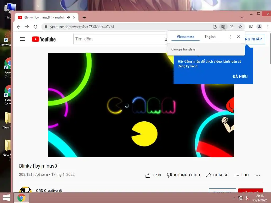Screen dimensions: 271x203
Task: Open the YouTube hamburger guide menu
Action: (22, 39)
